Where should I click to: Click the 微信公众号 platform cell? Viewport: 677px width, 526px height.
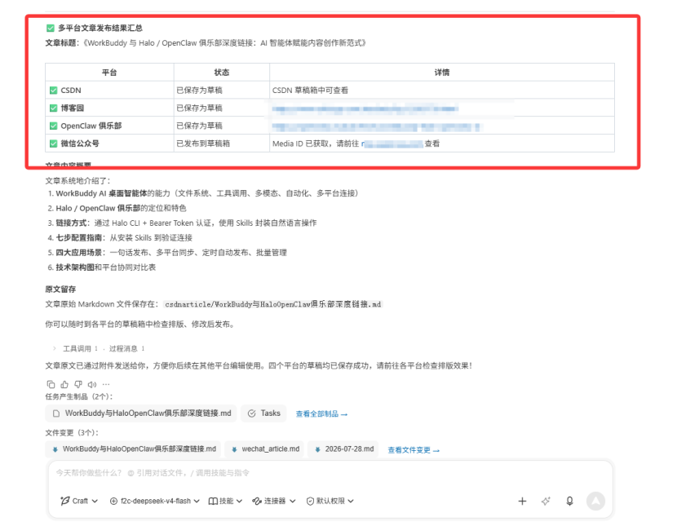click(109, 144)
